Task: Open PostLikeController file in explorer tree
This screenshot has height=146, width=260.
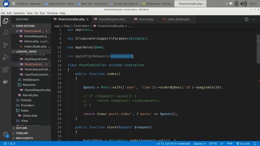Action: pyautogui.click(x=31, y=69)
